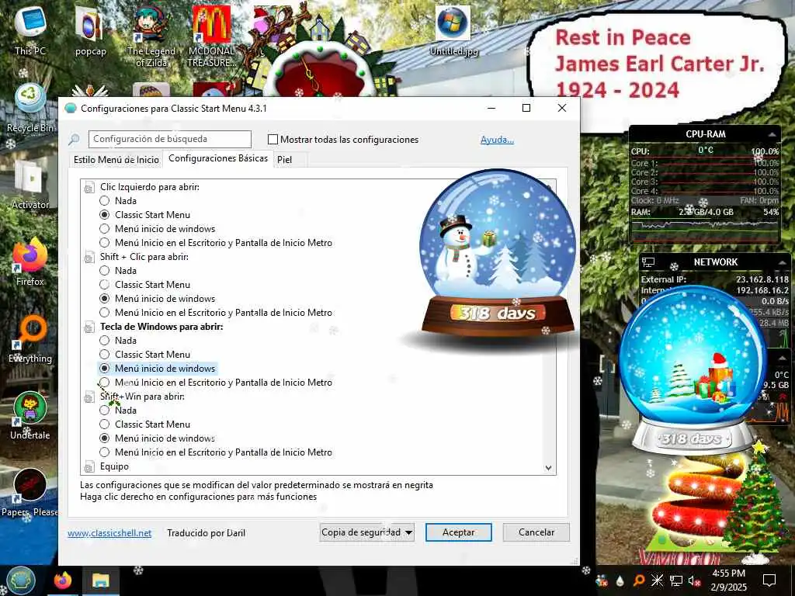Select the Tecla de Windows para abrir heading

161,327
